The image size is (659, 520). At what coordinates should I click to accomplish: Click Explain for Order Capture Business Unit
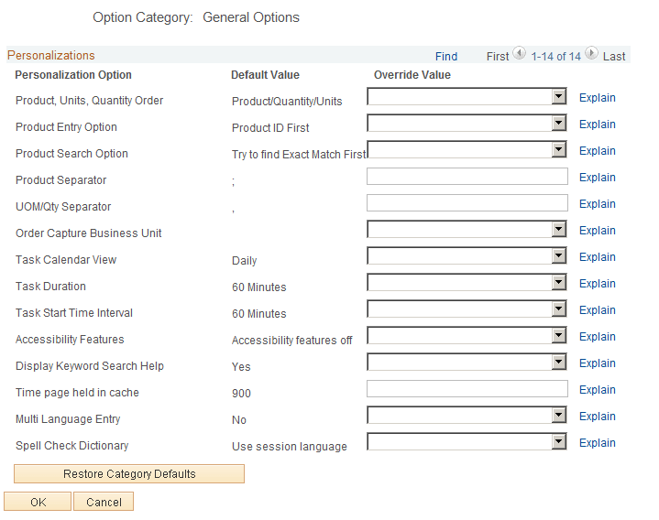598,231
